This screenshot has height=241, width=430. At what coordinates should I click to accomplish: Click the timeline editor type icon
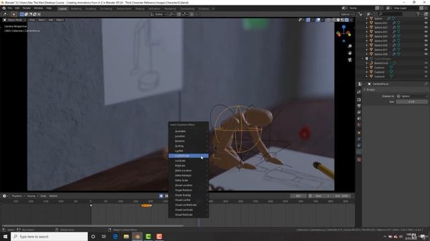tap(5, 196)
